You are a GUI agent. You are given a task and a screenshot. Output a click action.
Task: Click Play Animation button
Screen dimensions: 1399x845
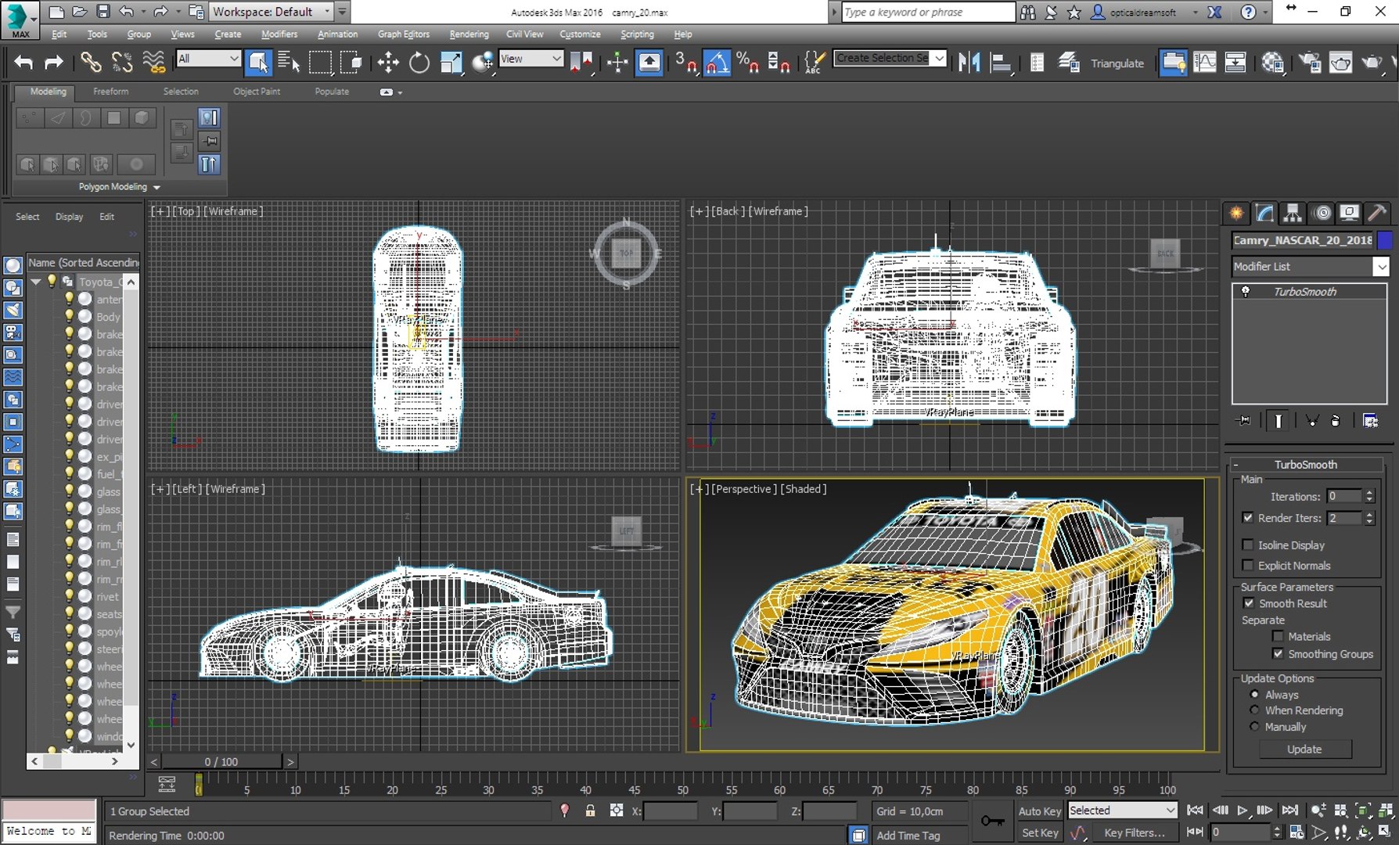click(1242, 811)
